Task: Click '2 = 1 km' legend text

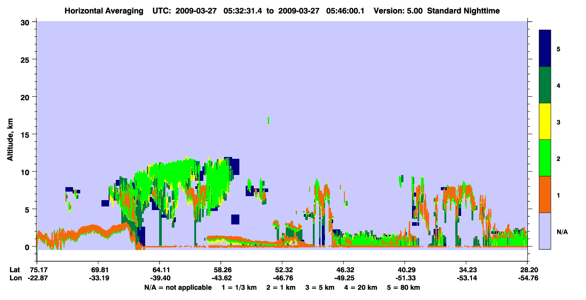Action: click(281, 287)
